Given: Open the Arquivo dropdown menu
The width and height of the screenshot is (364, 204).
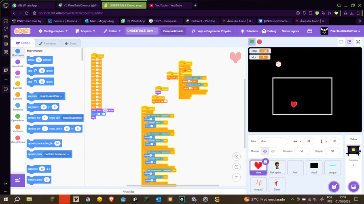Looking at the screenshot, I should point(85,31).
